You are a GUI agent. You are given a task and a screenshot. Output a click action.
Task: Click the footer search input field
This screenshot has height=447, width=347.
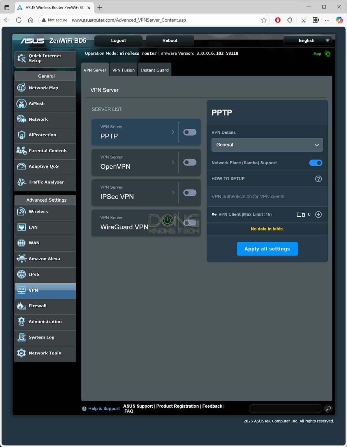pos(285,409)
